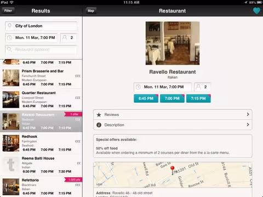Open the Filter button in Results header

pyautogui.click(x=8, y=11)
